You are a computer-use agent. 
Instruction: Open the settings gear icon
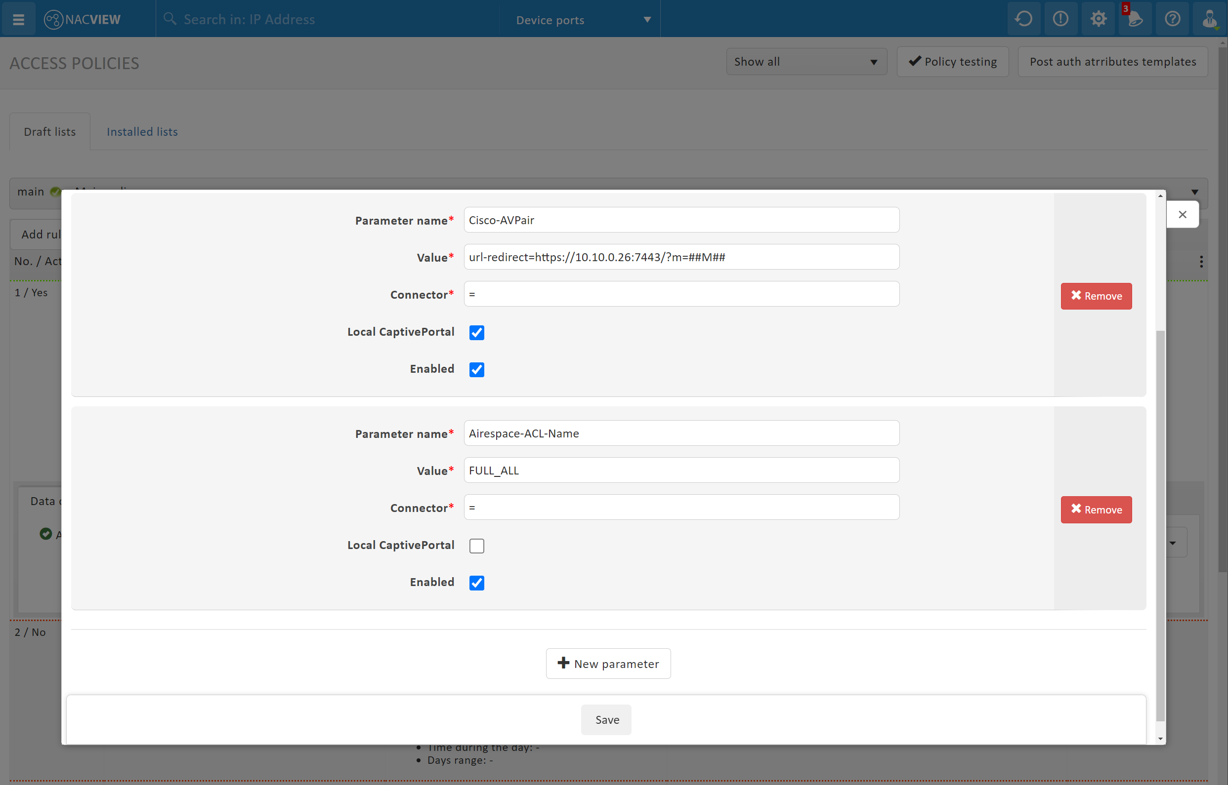1098,19
